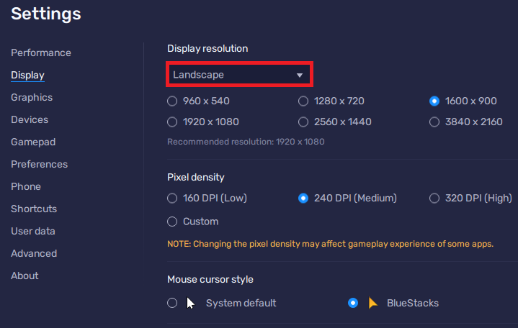The width and height of the screenshot is (518, 328).
Task: Select Custom pixel density option
Action: point(172,222)
